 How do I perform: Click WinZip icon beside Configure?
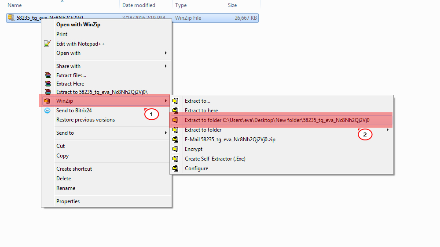[176, 168]
